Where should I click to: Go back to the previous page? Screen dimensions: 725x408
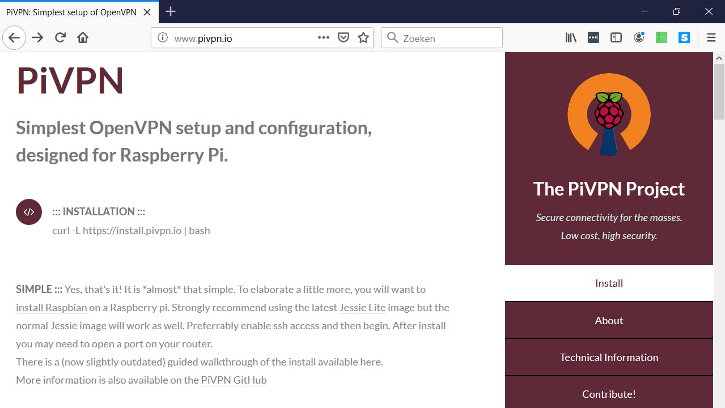(x=14, y=38)
